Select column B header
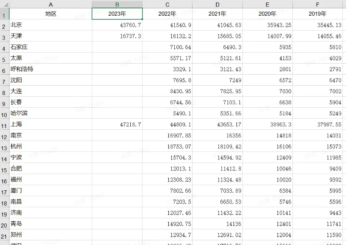This screenshot has height=245, width=347. click(x=117, y=4)
